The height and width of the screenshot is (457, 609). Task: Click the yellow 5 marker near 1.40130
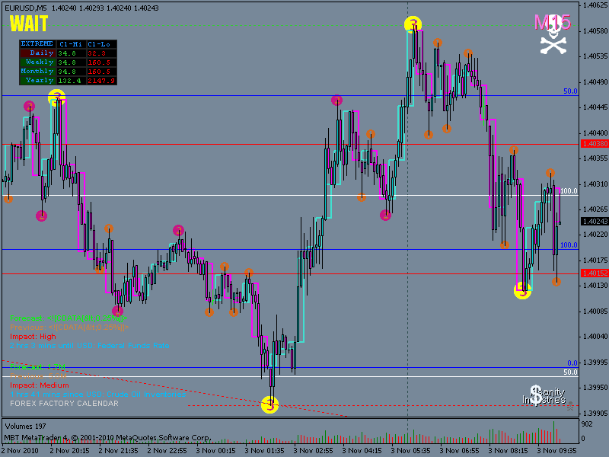pyautogui.click(x=522, y=291)
